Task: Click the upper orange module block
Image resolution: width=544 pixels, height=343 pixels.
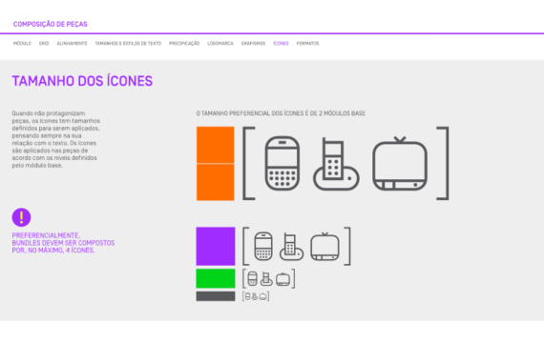Action: click(216, 145)
